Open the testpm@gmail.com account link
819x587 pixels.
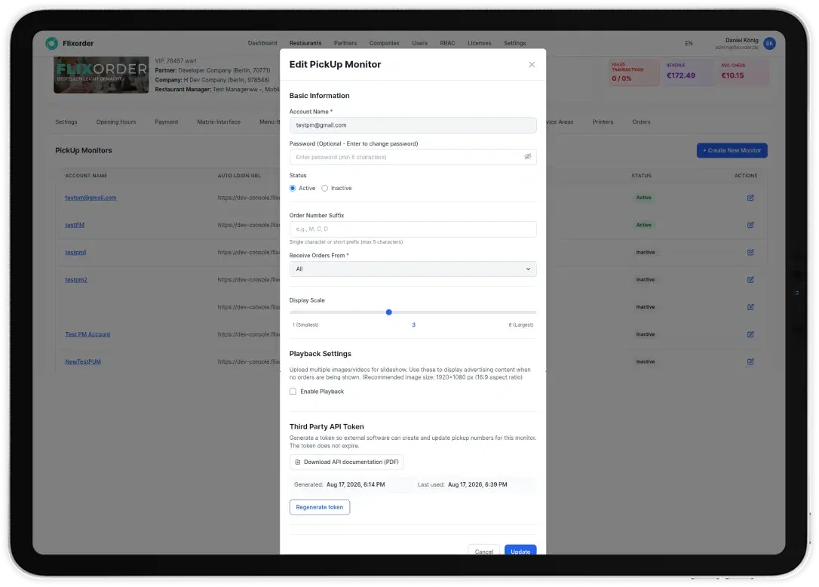pos(91,198)
